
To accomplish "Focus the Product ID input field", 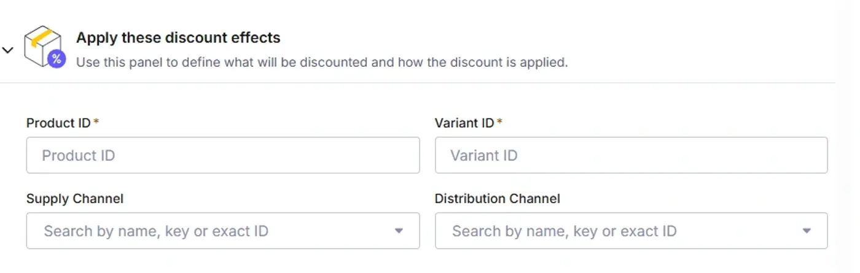I will (x=223, y=155).
